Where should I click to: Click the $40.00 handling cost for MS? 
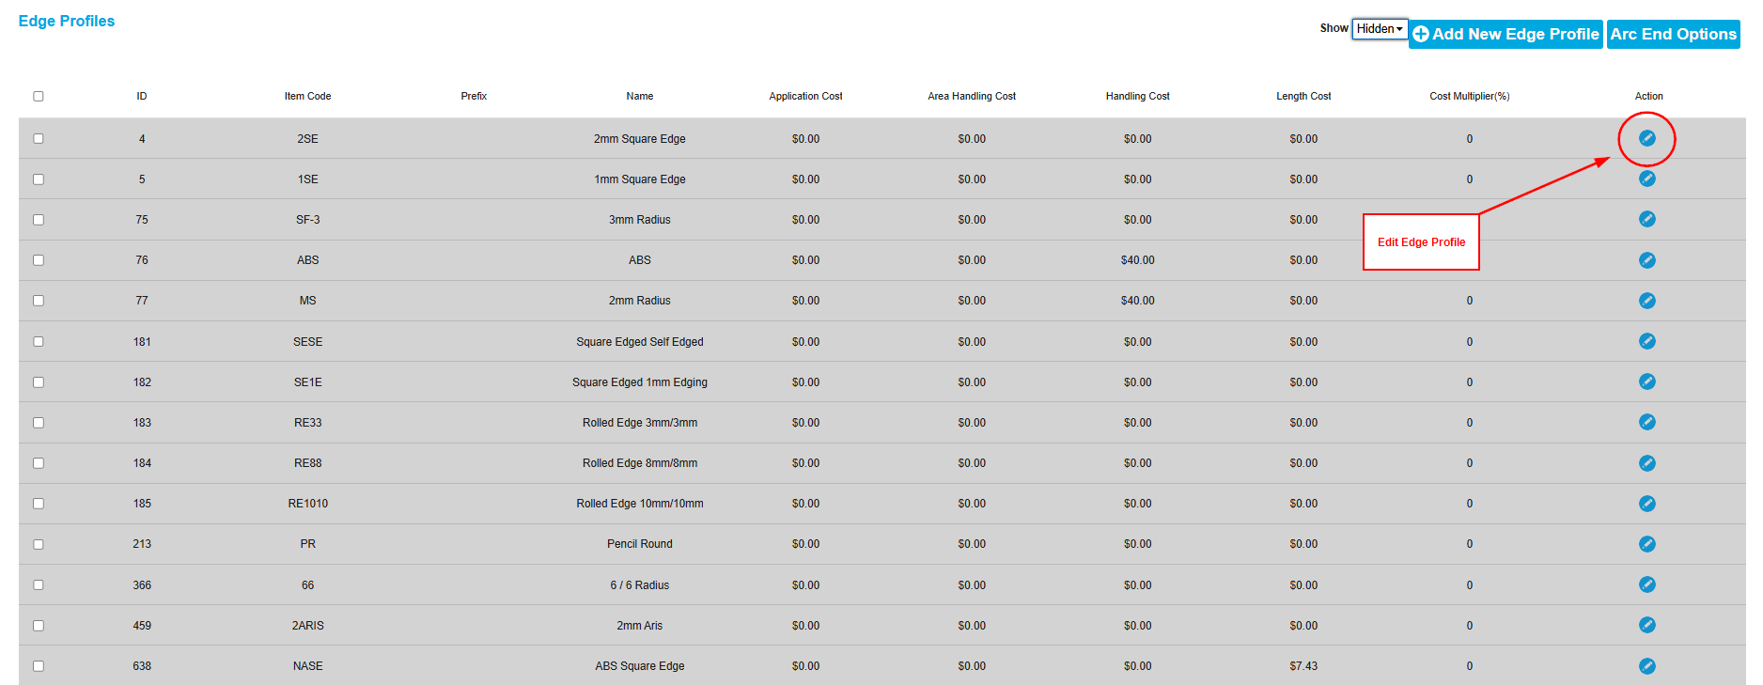(1137, 301)
